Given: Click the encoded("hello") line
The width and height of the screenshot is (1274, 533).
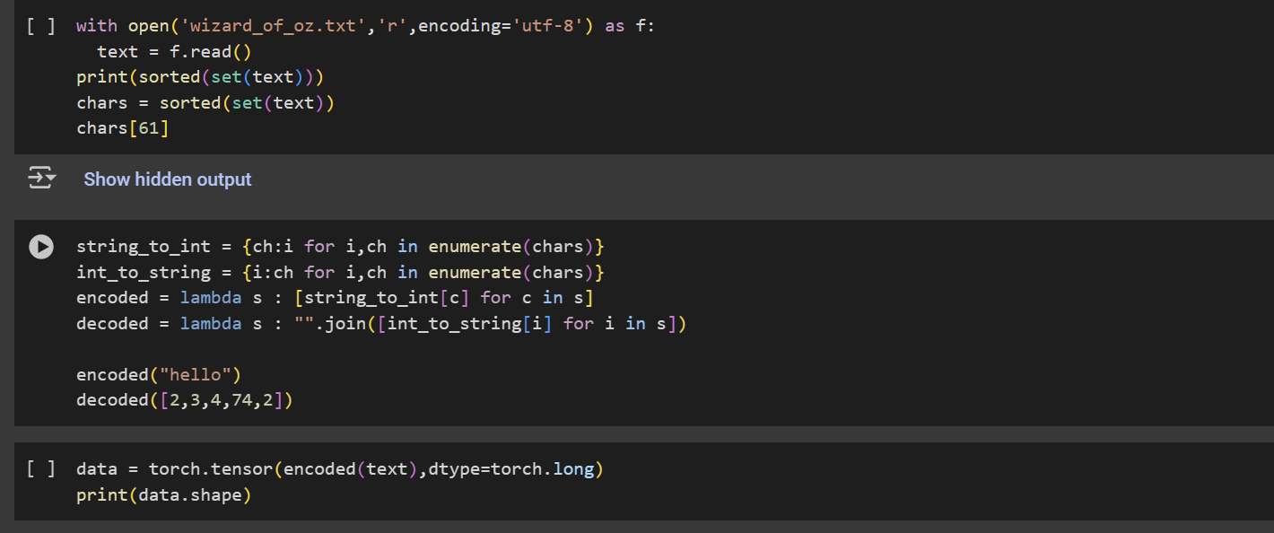Looking at the screenshot, I should [159, 374].
